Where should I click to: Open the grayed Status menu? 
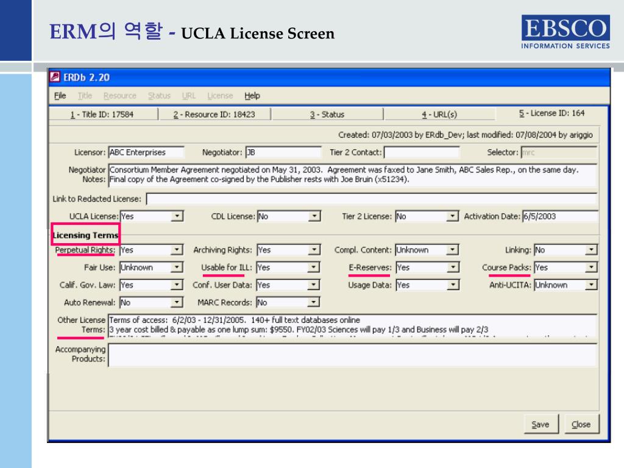(x=159, y=96)
